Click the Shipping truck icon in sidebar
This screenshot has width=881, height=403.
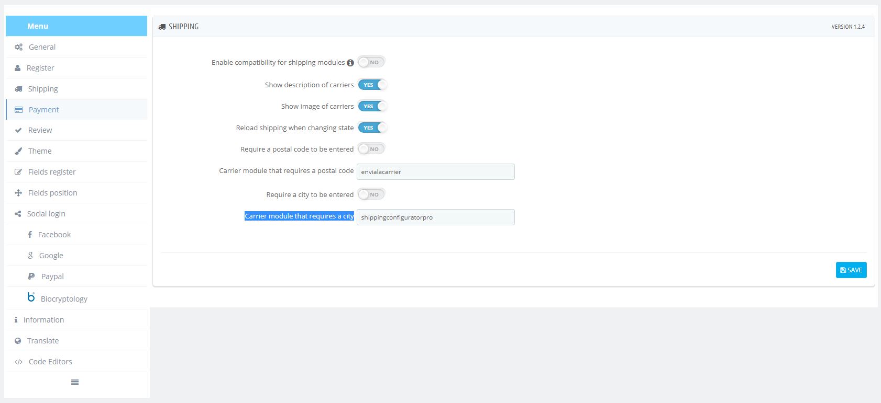point(18,89)
